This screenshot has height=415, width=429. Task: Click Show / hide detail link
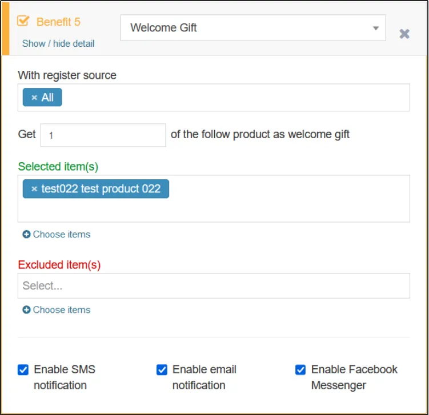coord(58,43)
